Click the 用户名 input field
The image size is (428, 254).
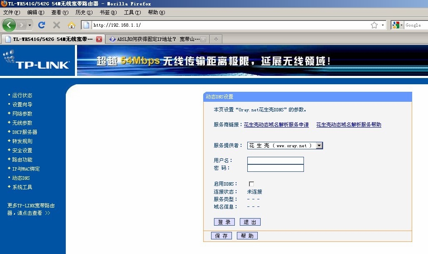point(276,161)
